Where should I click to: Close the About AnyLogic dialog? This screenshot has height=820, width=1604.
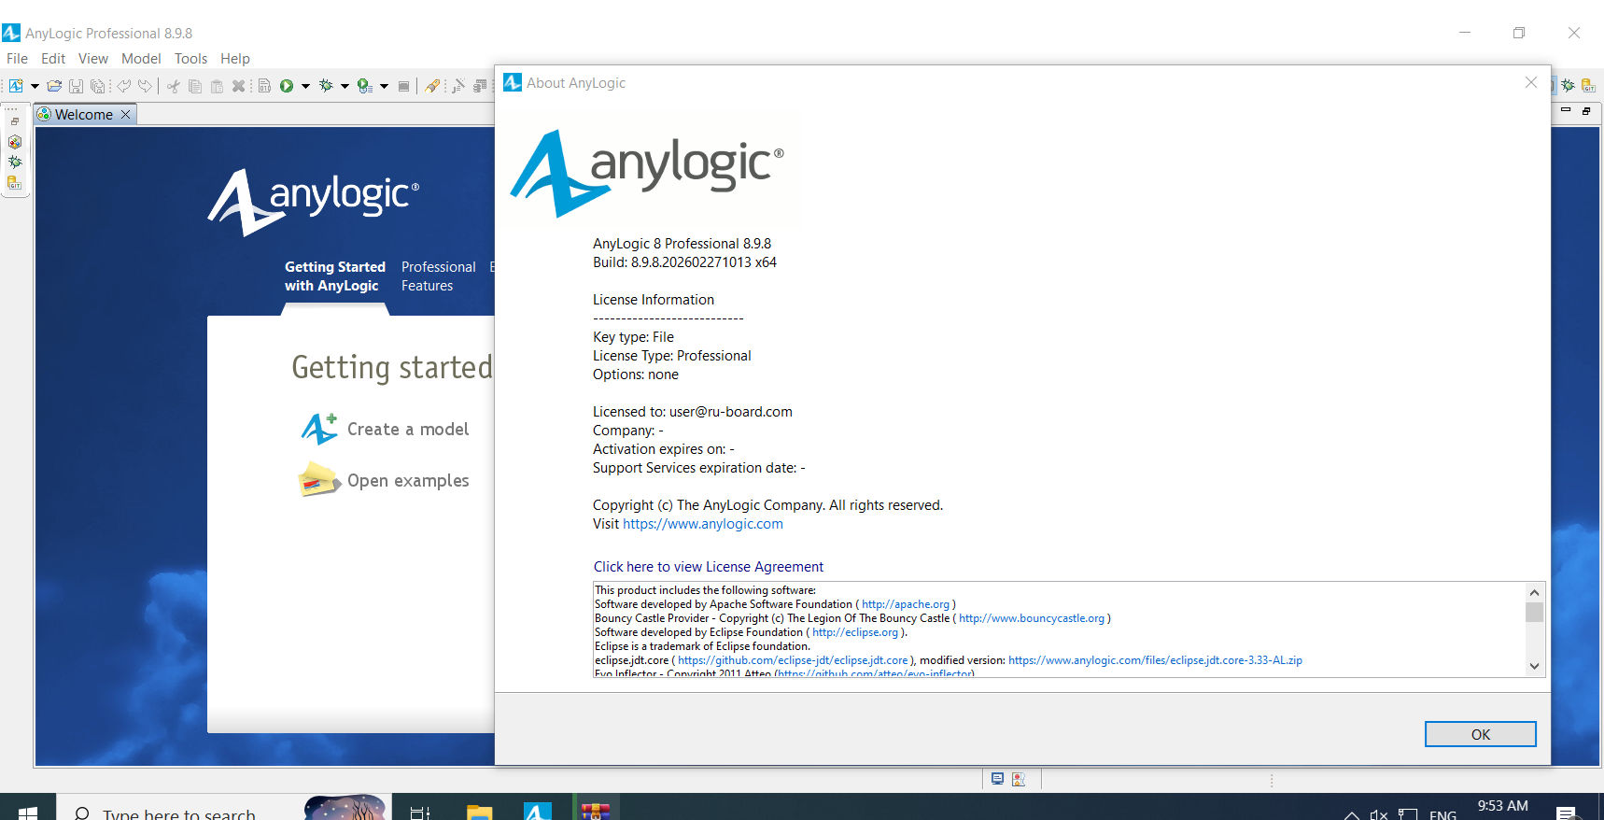pos(1531,82)
